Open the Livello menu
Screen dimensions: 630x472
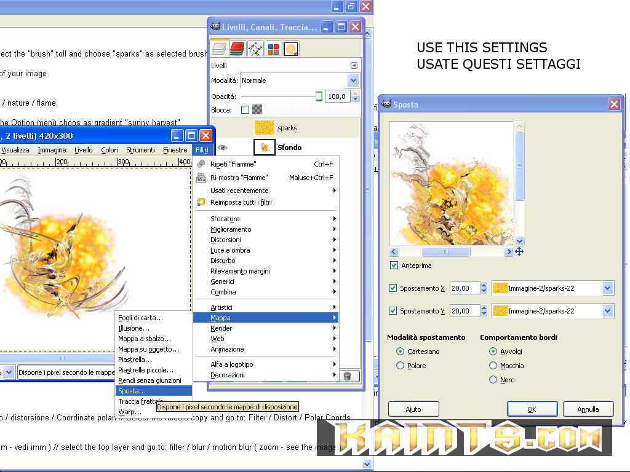(x=83, y=150)
